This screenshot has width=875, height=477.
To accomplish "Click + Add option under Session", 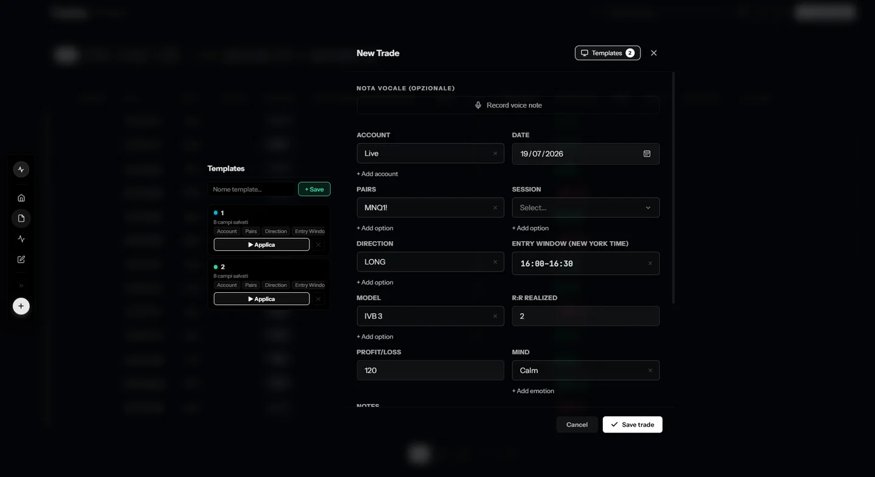I will pos(530,228).
